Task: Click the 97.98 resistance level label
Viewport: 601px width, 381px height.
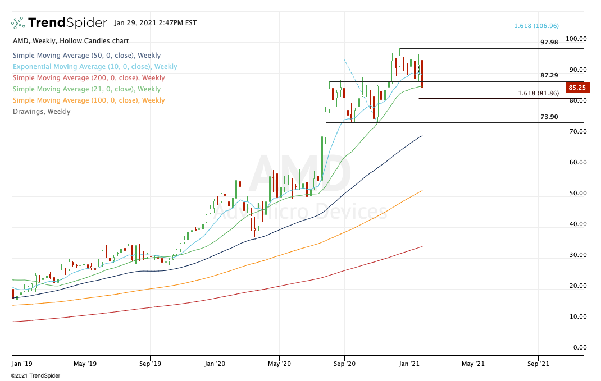Action: click(549, 42)
